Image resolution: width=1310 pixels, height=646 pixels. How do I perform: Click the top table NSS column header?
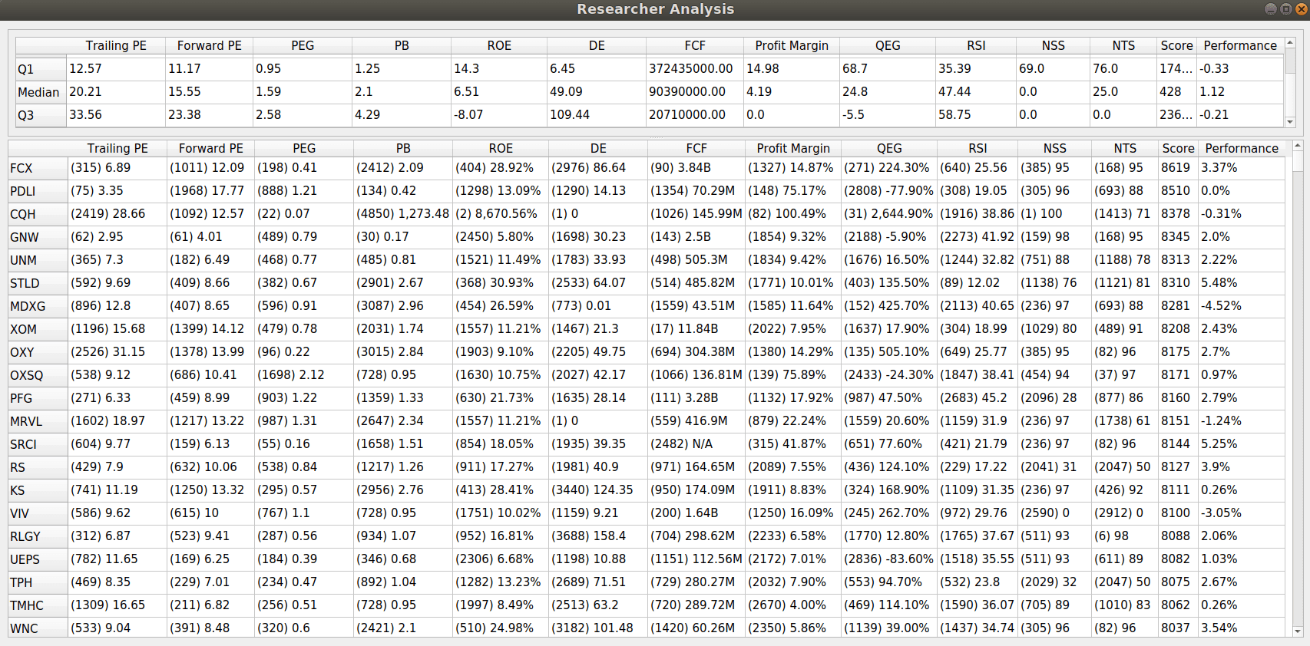(x=1054, y=45)
